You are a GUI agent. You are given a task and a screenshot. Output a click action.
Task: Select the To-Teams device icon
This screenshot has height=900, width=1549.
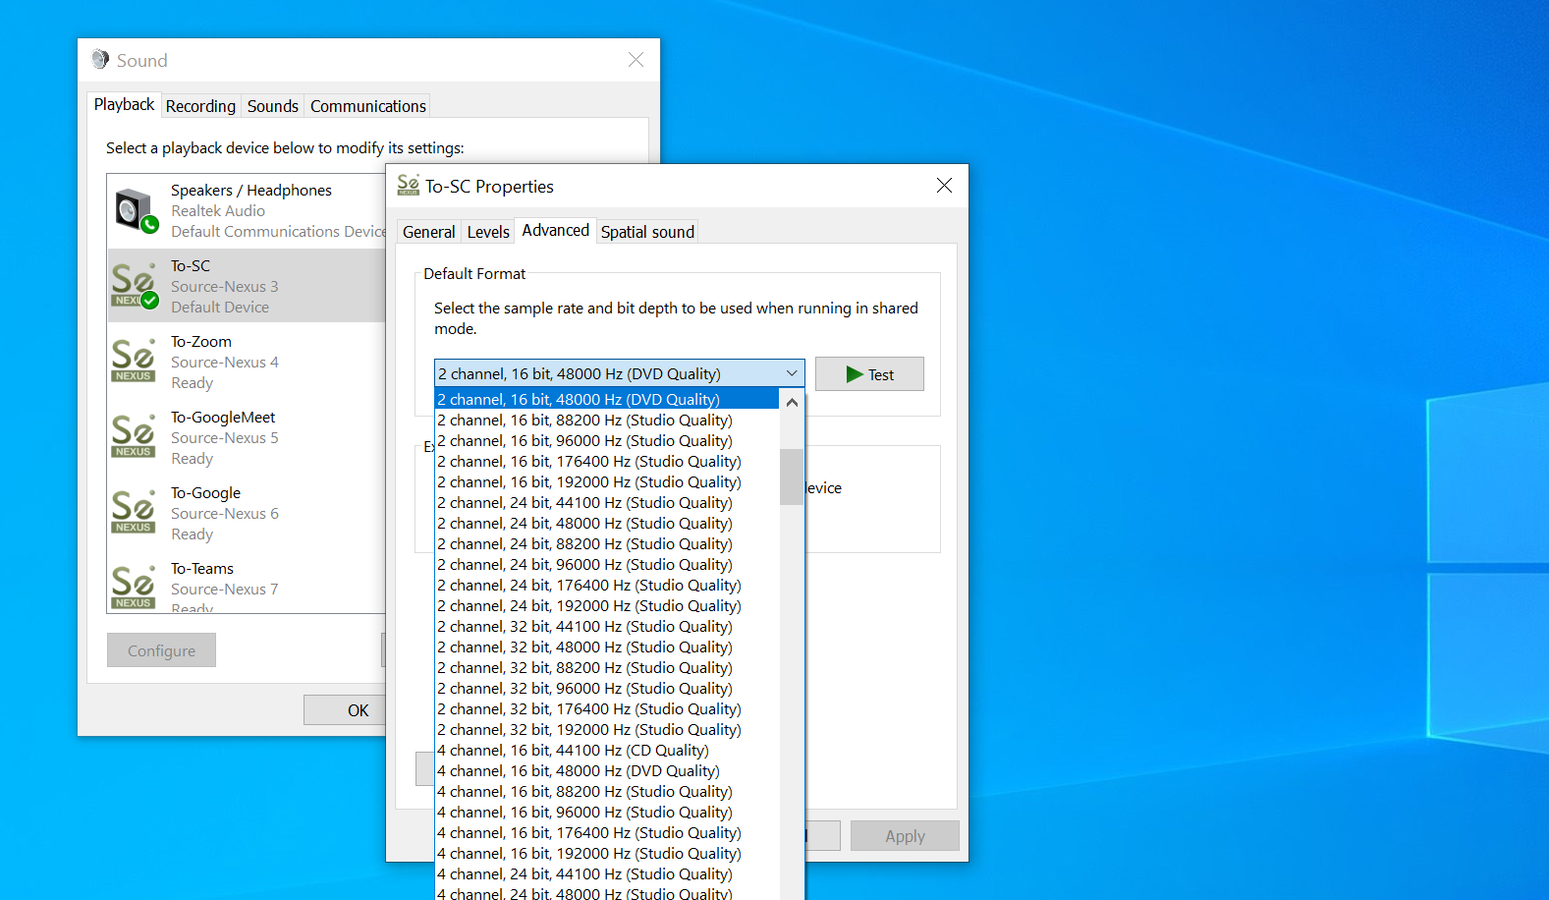[x=134, y=588]
